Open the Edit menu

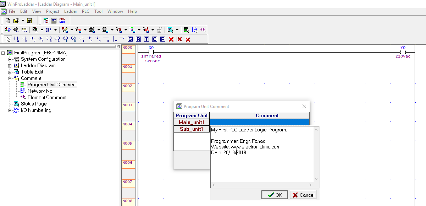24,11
